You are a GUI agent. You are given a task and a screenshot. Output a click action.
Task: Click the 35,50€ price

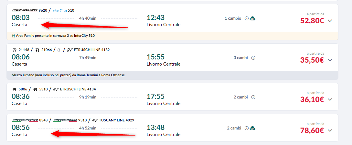(x=312, y=60)
